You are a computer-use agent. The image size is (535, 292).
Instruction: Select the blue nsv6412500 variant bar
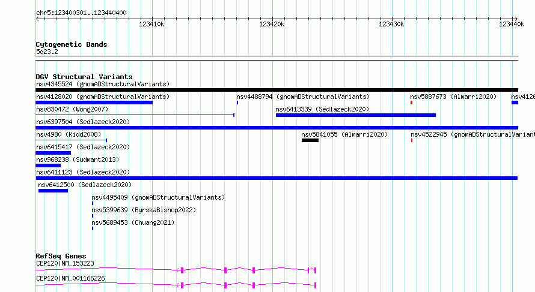(x=53, y=191)
